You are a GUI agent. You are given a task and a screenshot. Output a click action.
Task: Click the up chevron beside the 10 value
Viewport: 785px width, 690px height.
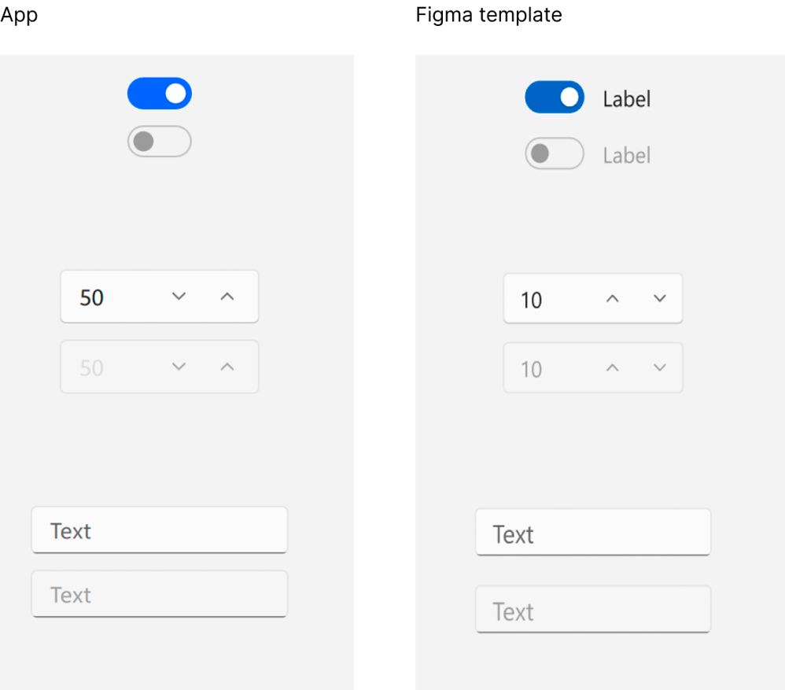point(612,299)
